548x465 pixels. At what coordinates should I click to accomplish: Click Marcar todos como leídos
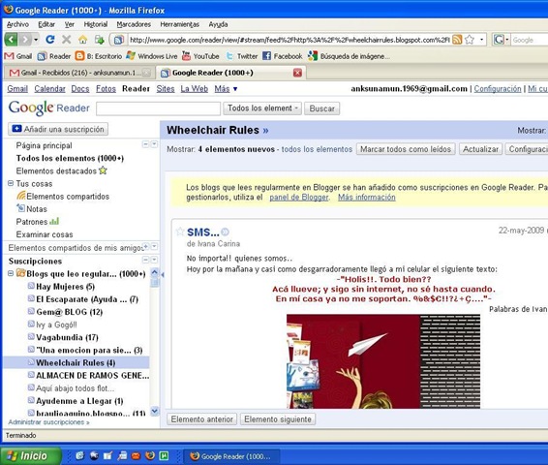[x=406, y=149]
